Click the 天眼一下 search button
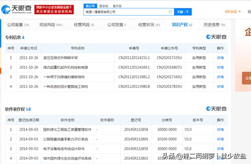 coord(183,12)
